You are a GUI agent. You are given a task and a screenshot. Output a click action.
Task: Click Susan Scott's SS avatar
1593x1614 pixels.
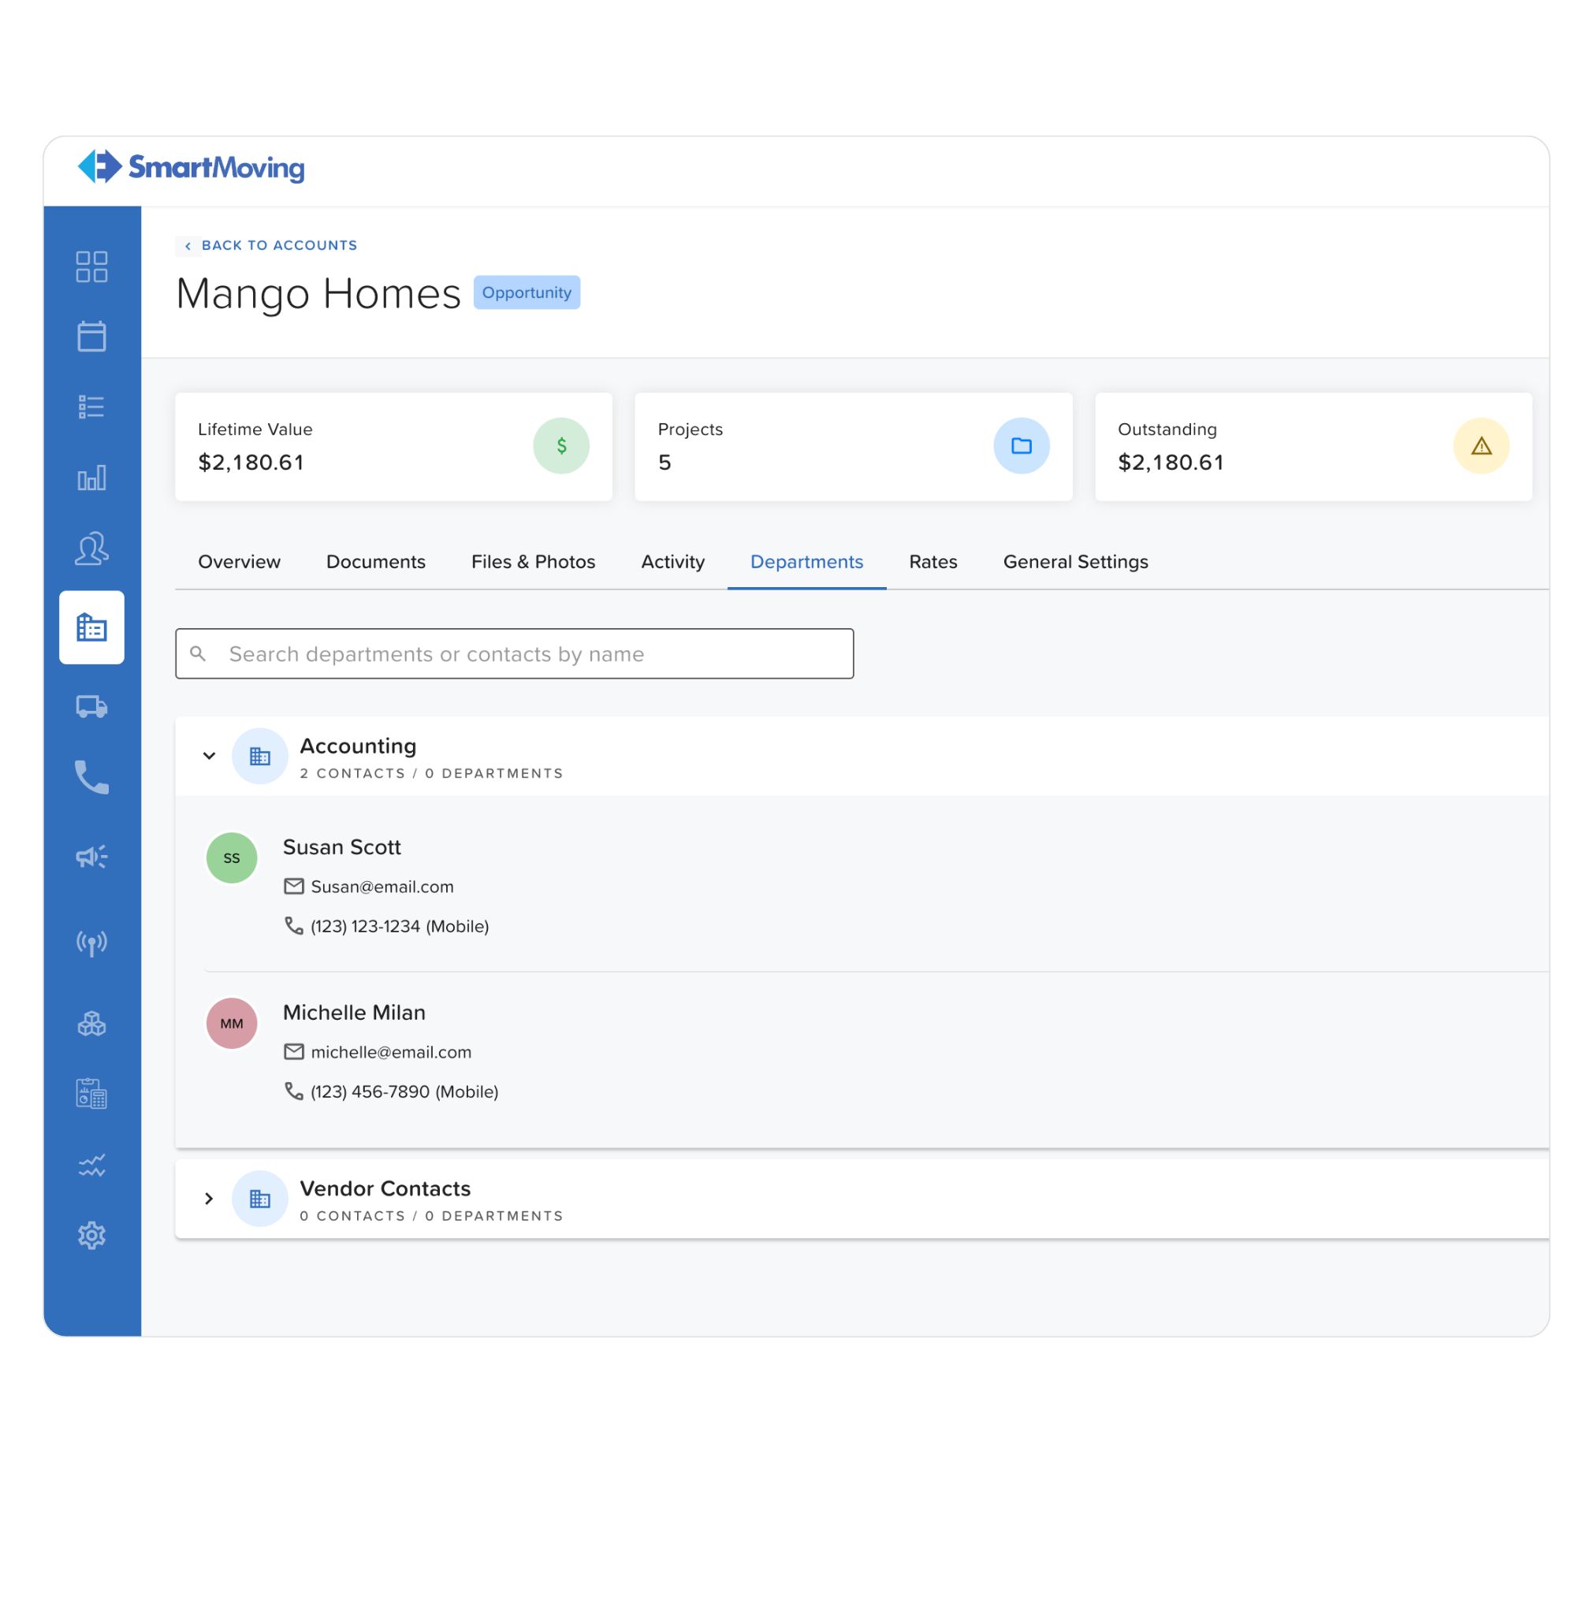(x=232, y=858)
